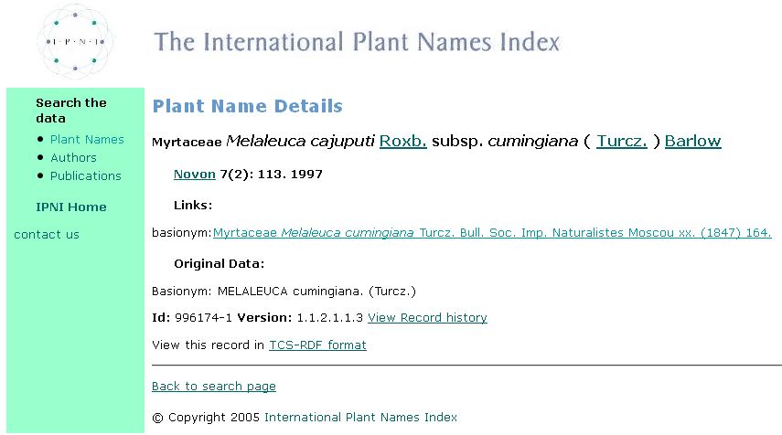The width and height of the screenshot is (782, 435).
Task: Click View Record history link
Action: [x=427, y=318]
